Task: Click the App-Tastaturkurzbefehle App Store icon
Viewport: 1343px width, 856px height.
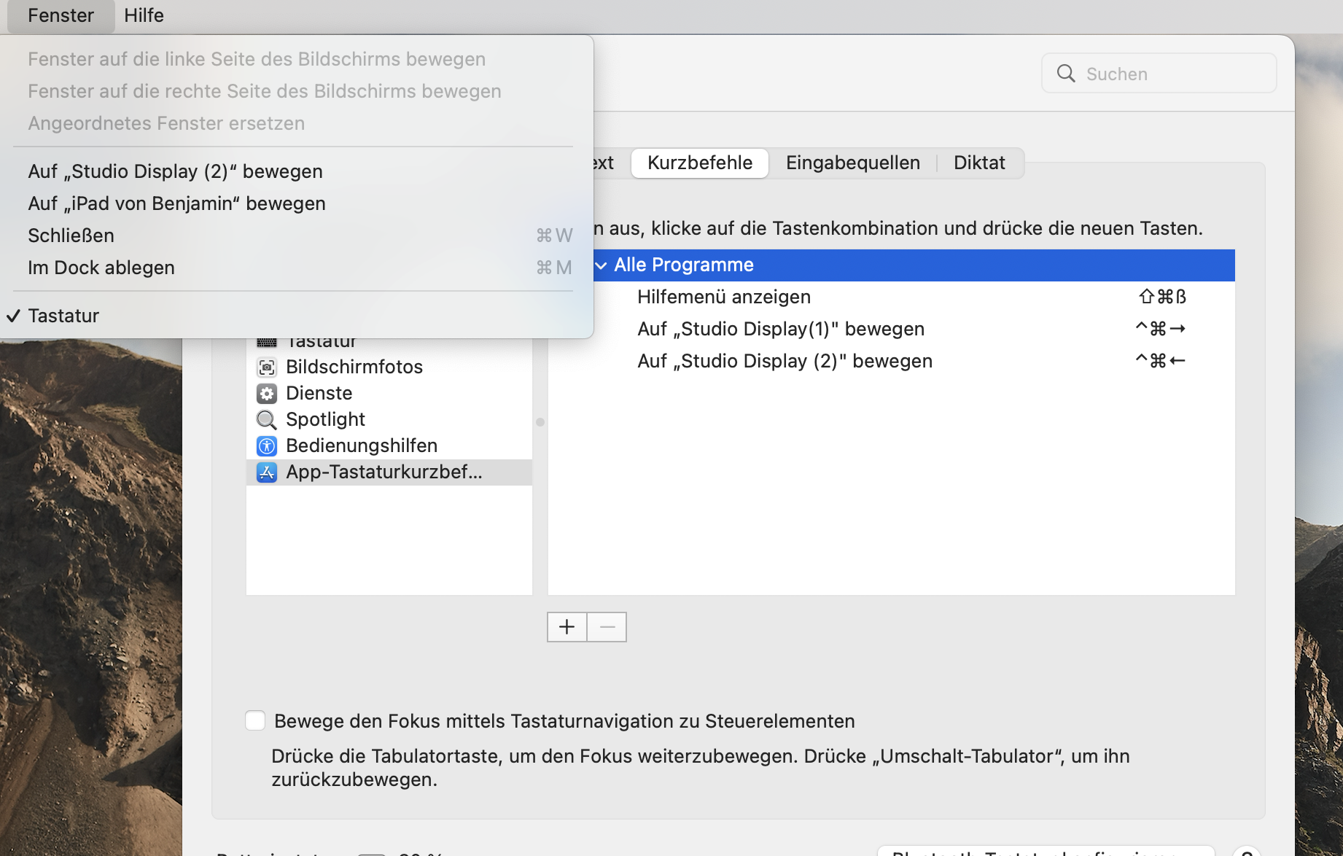Action: tap(267, 472)
